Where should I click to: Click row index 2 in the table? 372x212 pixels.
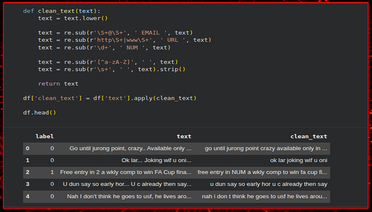pos(28,172)
